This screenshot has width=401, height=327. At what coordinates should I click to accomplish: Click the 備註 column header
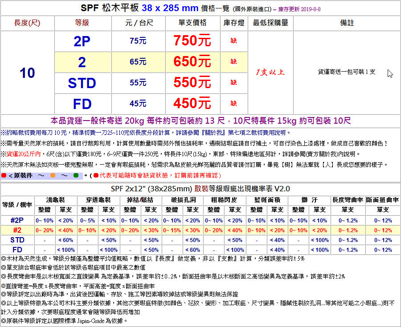pos(347,23)
